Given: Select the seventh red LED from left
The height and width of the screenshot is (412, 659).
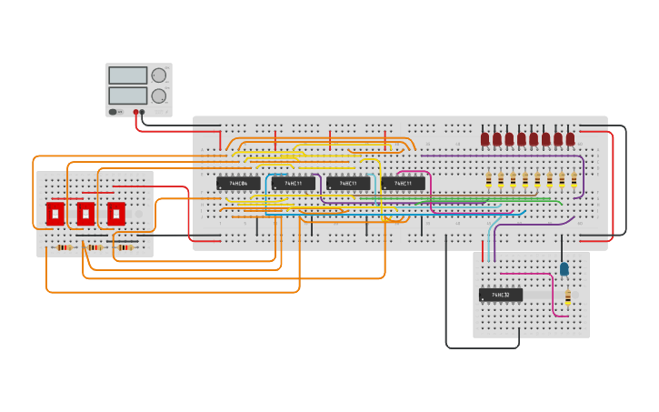Looking at the screenshot, I should (558, 139).
